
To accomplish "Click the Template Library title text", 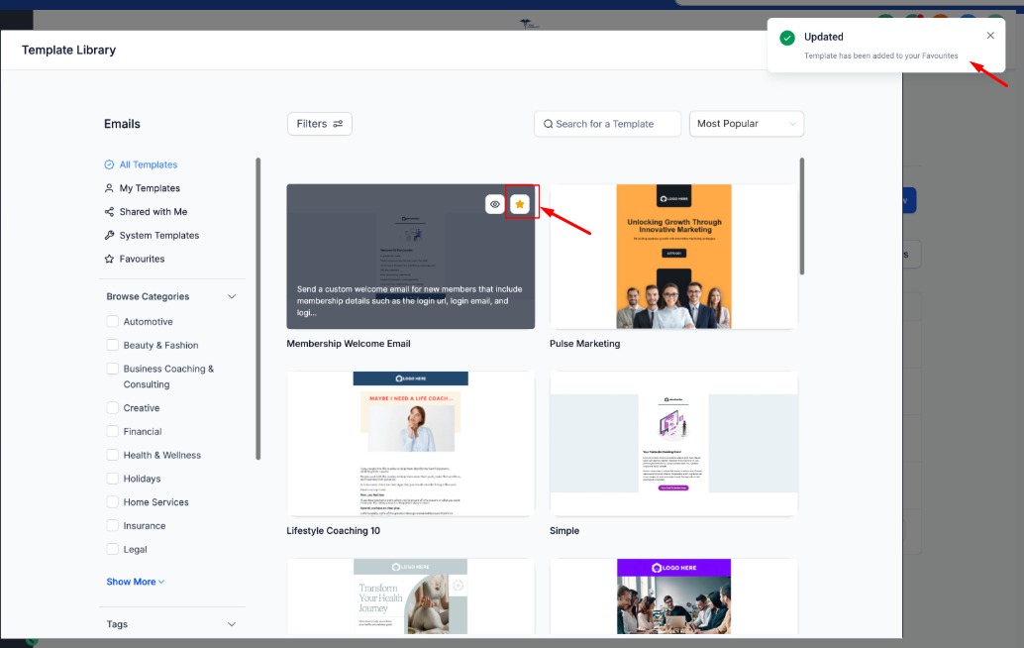I will click(68, 51).
